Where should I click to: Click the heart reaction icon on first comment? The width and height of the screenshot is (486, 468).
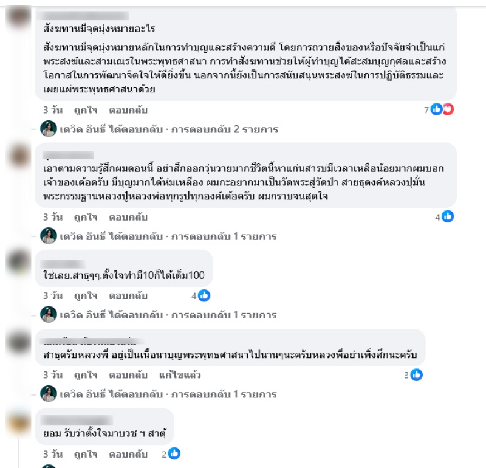[x=448, y=109]
